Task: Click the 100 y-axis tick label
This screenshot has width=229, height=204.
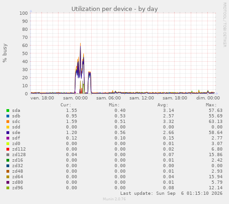Action: pos(23,13)
